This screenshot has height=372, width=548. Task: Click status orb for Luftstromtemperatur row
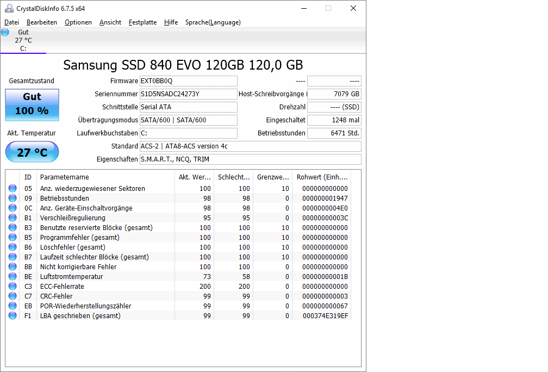coord(13,276)
